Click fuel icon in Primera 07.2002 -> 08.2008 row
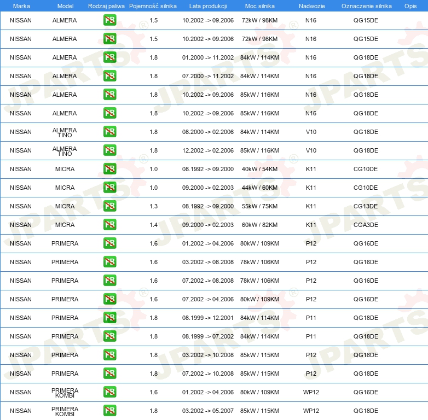Image resolution: width=428 pixels, height=420 pixels. coord(109,280)
